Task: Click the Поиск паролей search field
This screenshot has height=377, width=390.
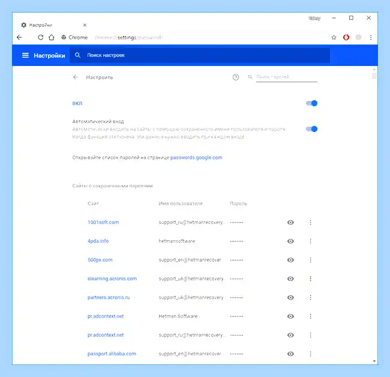Action: [287, 77]
